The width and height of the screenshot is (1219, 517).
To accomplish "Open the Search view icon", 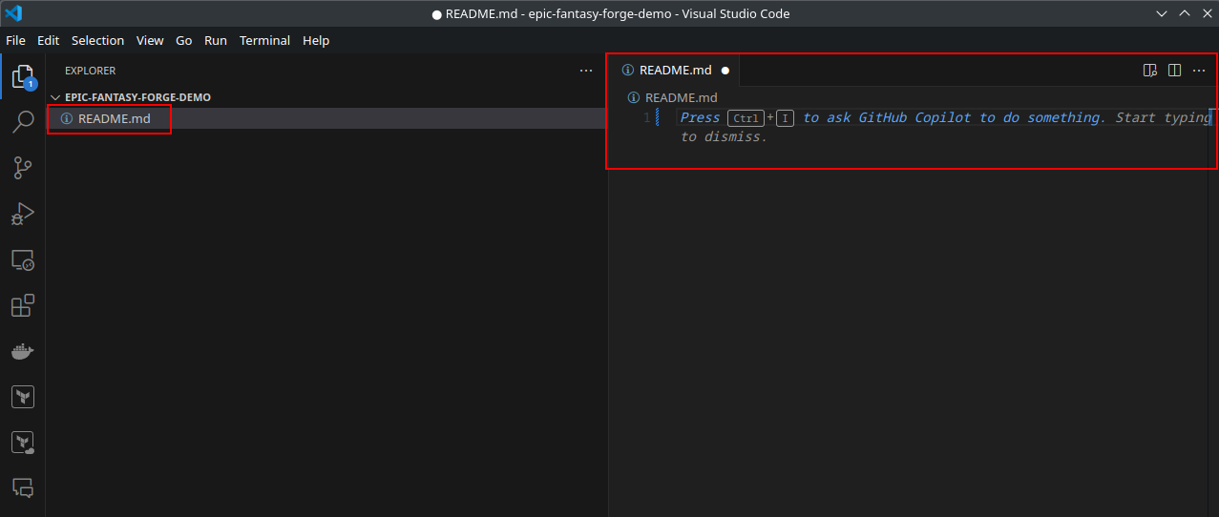I will [x=23, y=121].
